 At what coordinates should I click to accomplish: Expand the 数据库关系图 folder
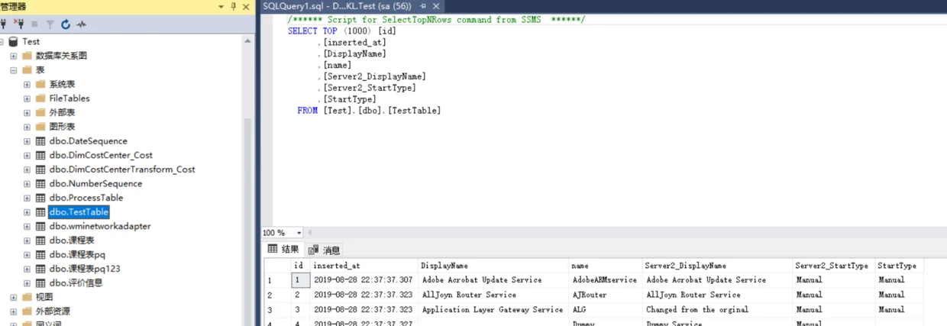pos(13,56)
